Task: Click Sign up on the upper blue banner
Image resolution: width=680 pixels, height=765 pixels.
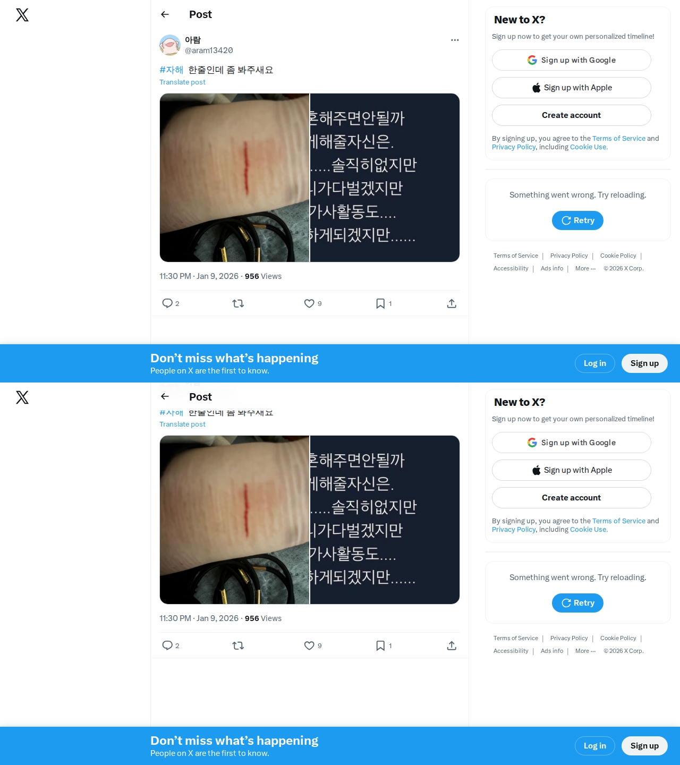Action: [x=644, y=363]
